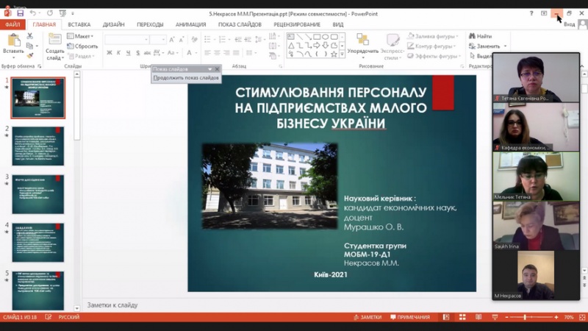The width and height of the screenshot is (588, 331).
Task: Expand the shapes gallery more arrow
Action: click(342, 55)
